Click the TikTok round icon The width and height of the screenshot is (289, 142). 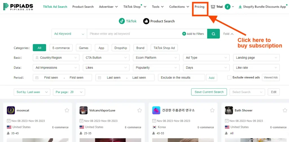122,21
